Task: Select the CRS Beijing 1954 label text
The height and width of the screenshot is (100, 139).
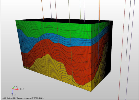Action: 23,98
